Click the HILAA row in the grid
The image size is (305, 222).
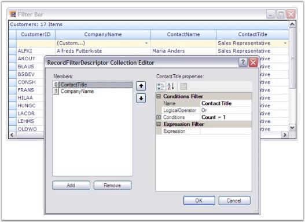pyautogui.click(x=25, y=97)
